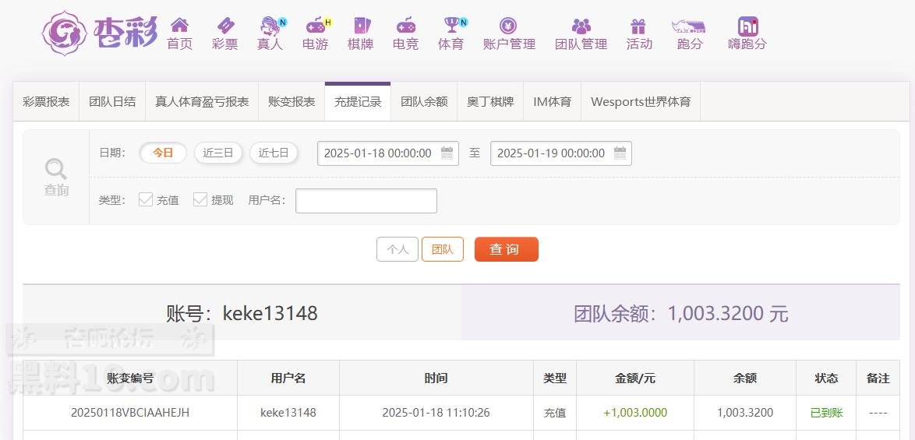Open the 电竞 esports controller icon
Image resolution: width=915 pixels, height=440 pixels.
pyautogui.click(x=405, y=25)
